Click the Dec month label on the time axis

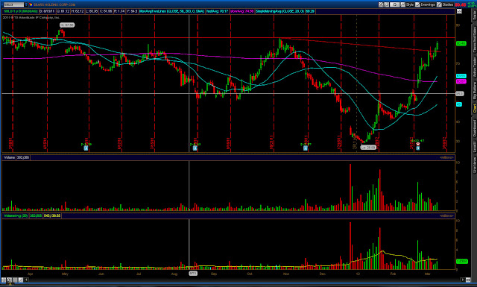click(323, 274)
